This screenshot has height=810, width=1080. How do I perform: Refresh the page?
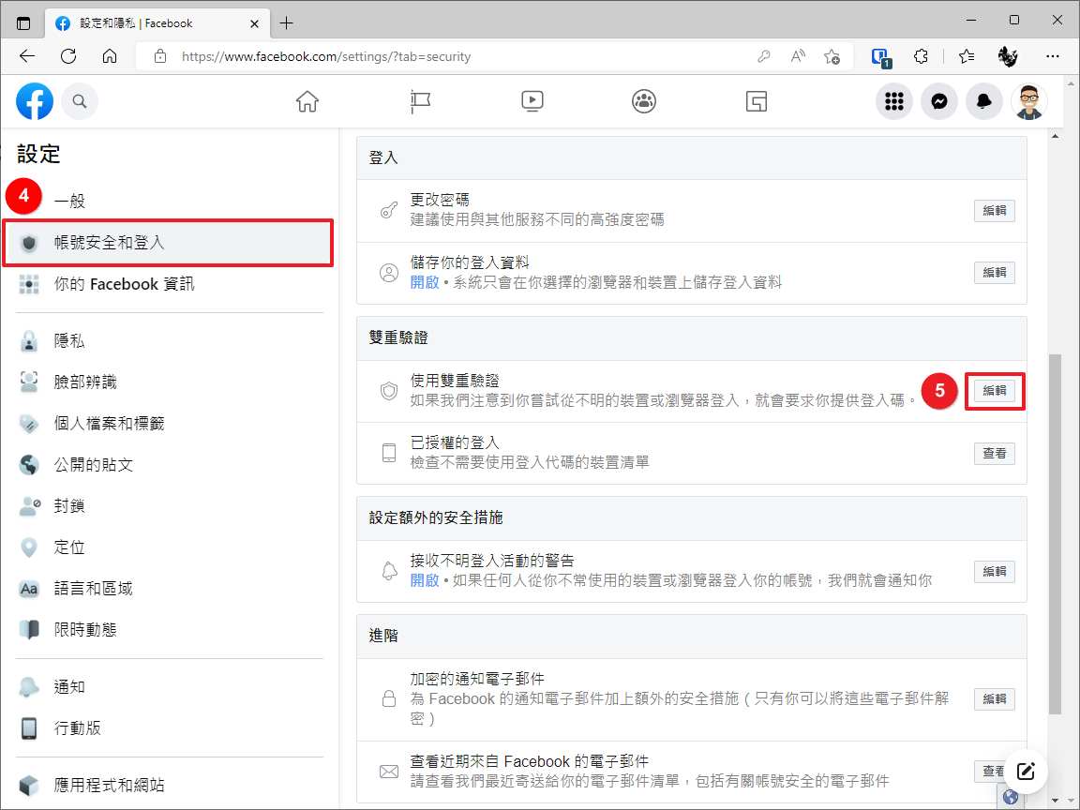[68, 56]
